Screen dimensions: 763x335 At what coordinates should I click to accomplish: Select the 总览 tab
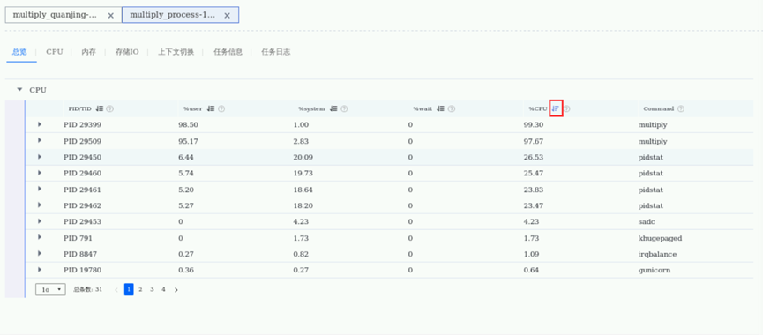point(19,52)
